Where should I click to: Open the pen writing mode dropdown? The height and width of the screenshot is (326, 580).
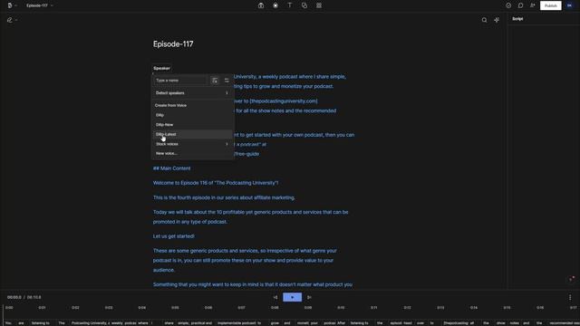[x=12, y=20]
